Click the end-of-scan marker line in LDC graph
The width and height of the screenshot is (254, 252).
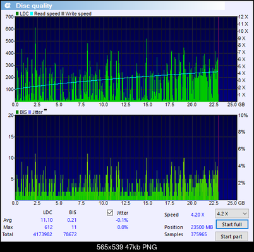219,59
